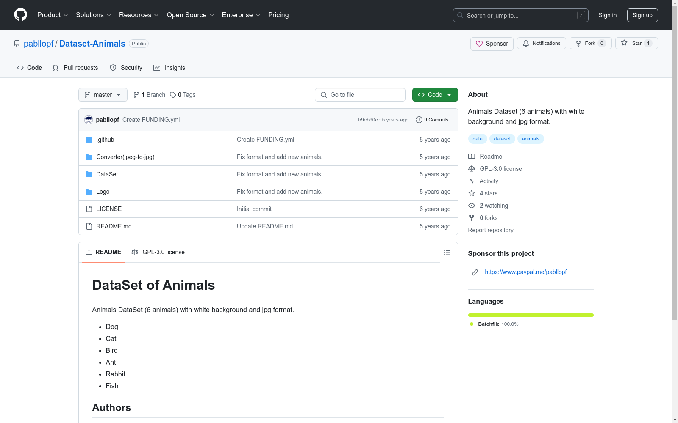Open the 'Initial commit' message link
The height and width of the screenshot is (423, 678).
254,209
